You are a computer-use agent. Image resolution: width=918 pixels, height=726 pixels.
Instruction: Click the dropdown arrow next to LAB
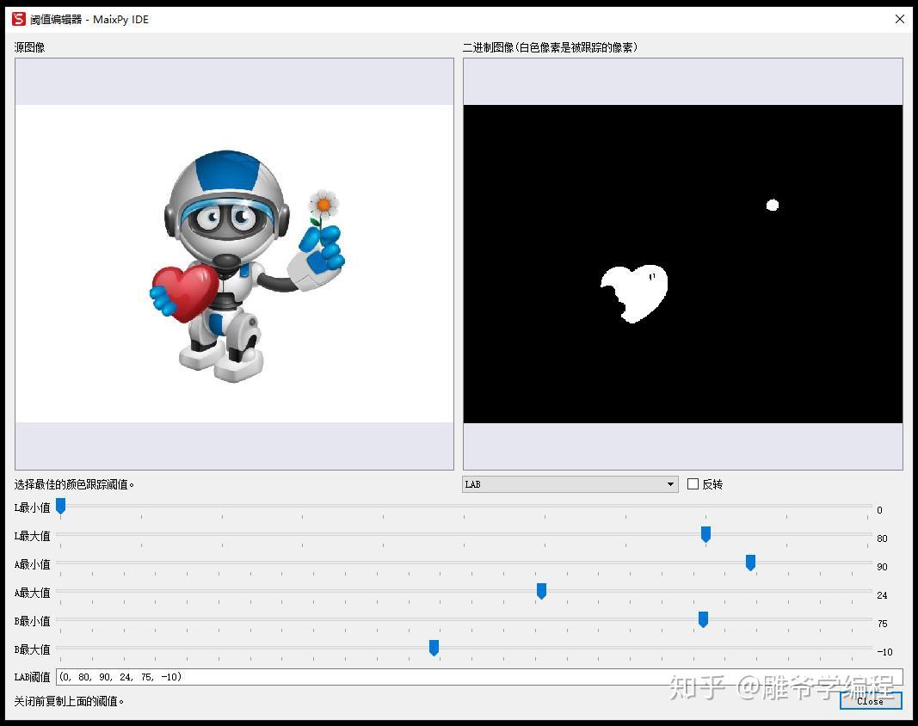pos(671,484)
